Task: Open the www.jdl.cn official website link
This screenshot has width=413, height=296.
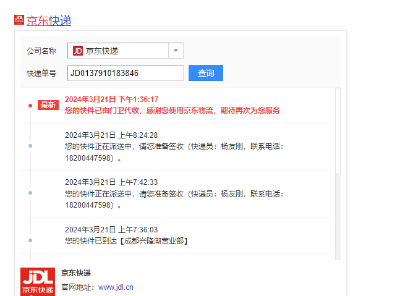Action: pos(116,287)
